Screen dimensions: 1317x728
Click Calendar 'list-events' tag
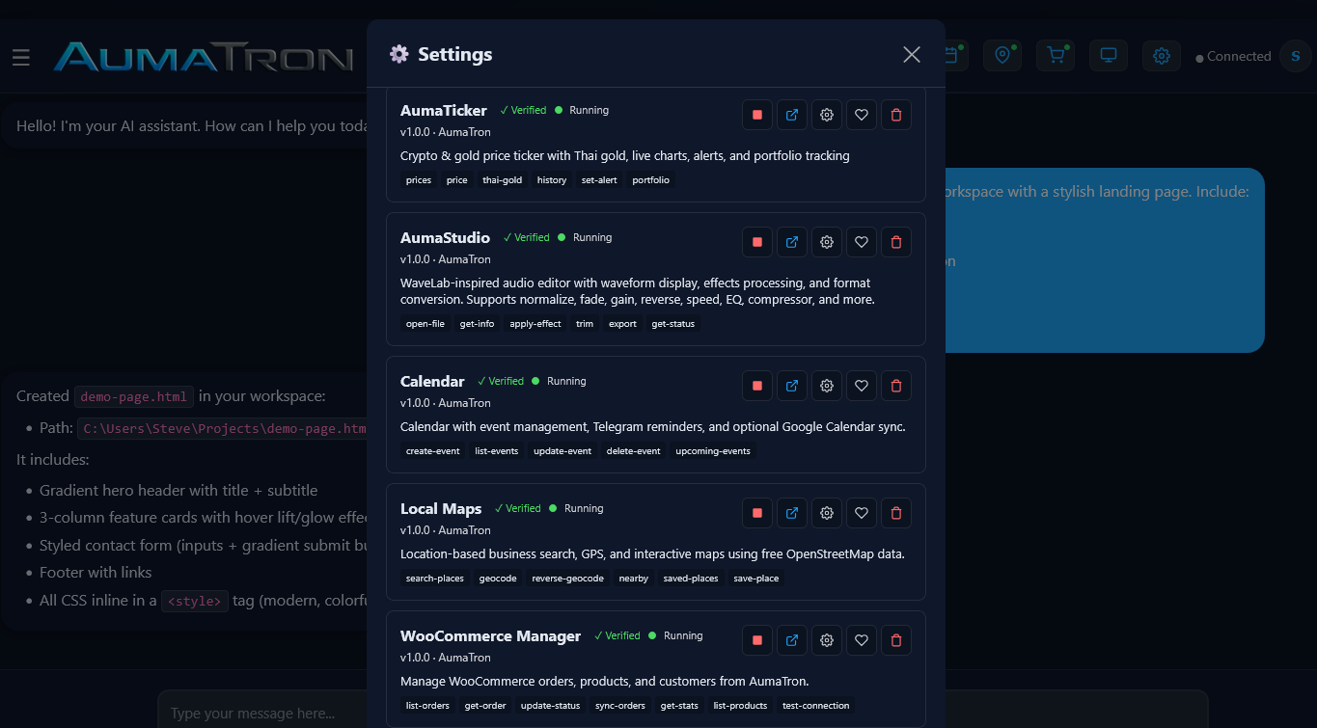click(497, 451)
